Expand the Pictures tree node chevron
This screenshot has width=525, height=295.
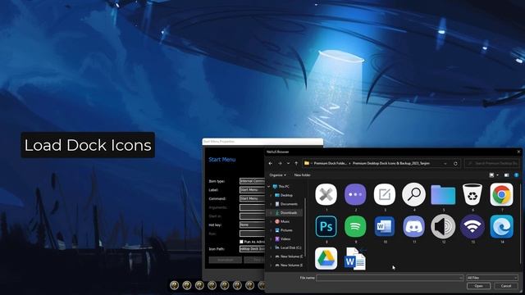pos(271,230)
